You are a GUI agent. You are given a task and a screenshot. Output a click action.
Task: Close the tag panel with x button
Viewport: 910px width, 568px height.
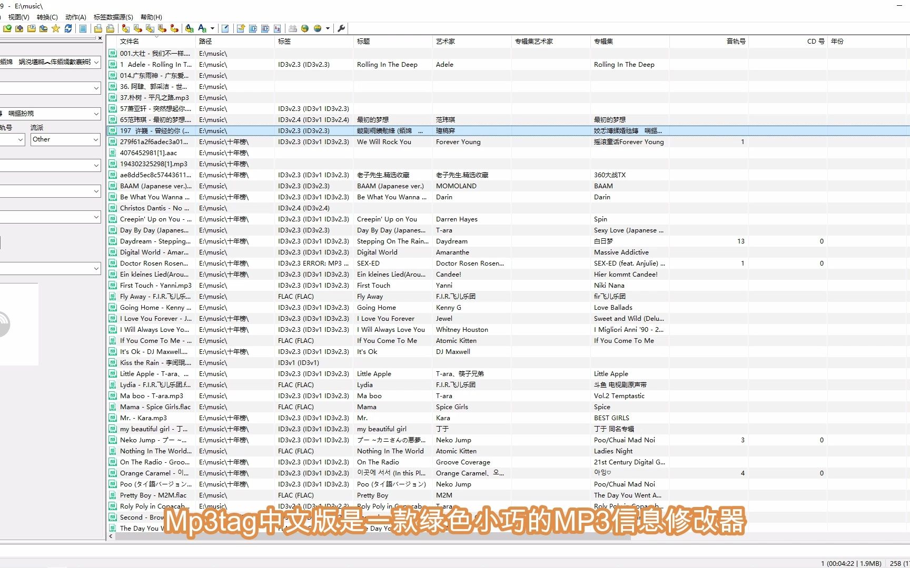coord(100,38)
